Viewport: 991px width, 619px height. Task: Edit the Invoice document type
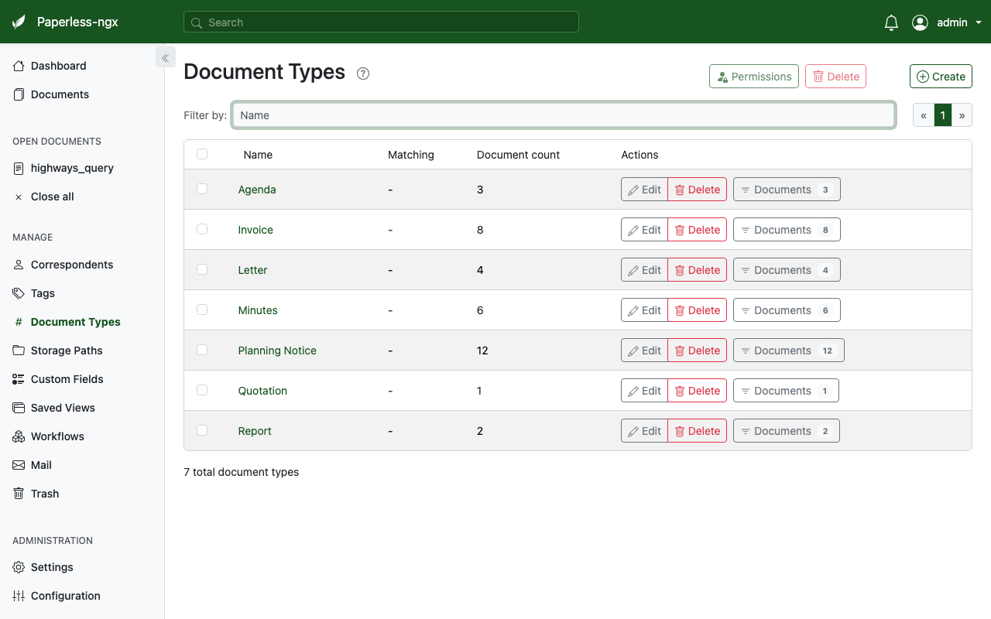[x=644, y=230]
